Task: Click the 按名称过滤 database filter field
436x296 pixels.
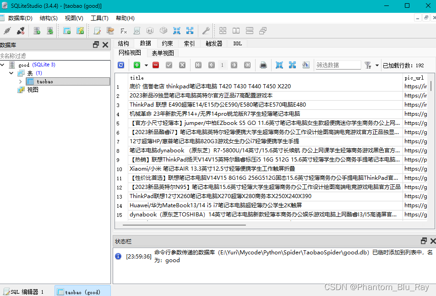Action: point(55,56)
